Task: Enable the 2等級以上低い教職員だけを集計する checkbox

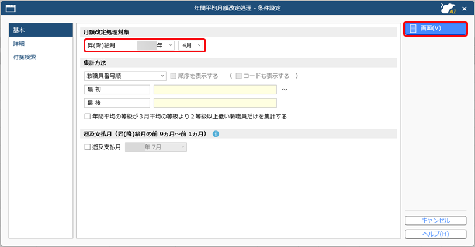Action: tap(88, 117)
